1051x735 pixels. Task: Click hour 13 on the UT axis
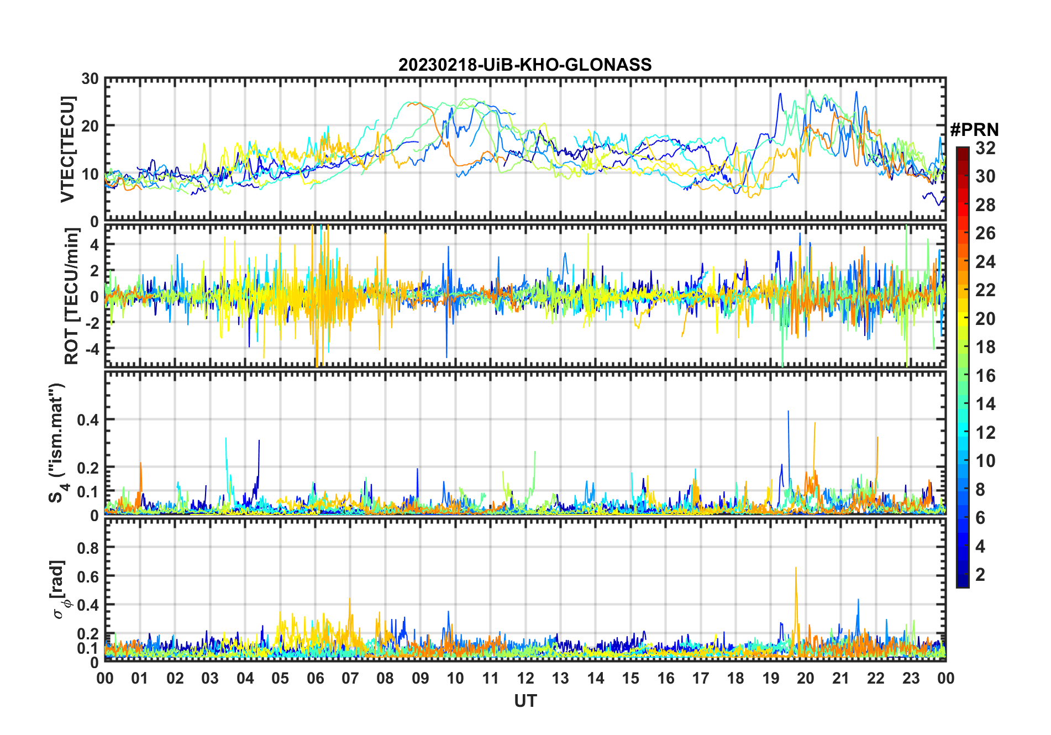pos(560,678)
